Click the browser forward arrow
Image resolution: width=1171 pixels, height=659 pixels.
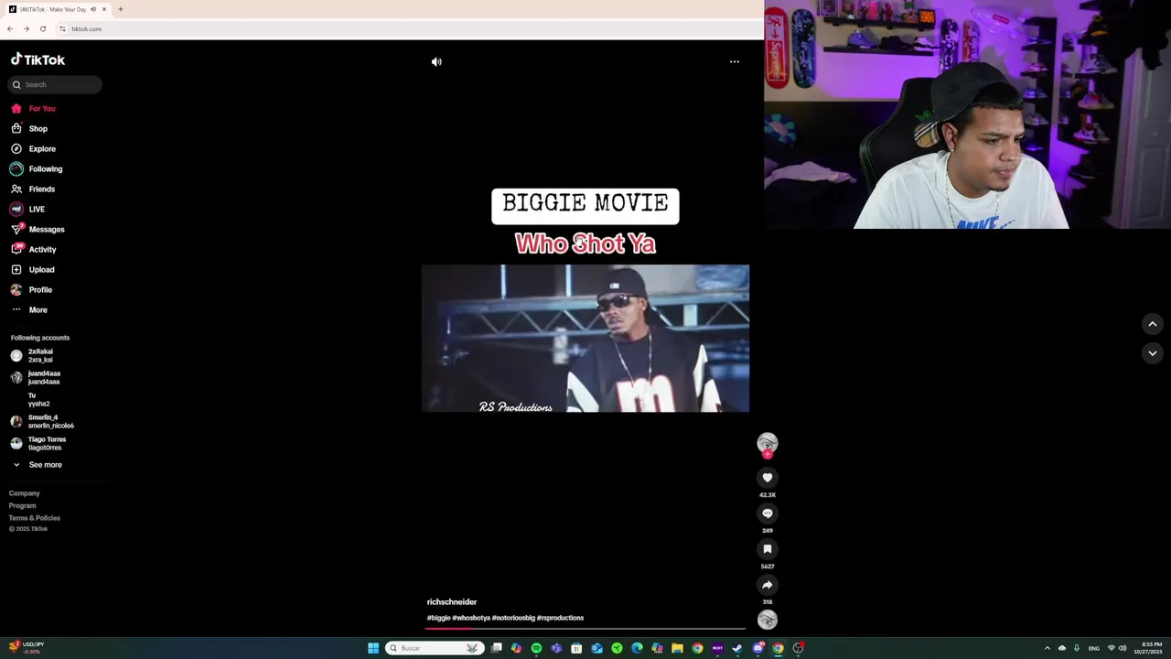coord(26,28)
